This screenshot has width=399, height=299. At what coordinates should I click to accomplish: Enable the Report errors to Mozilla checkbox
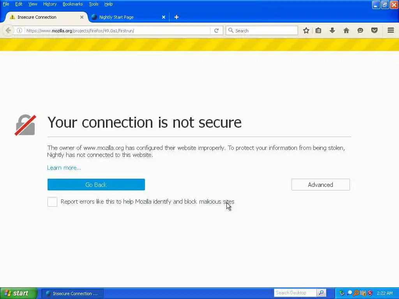(52, 202)
